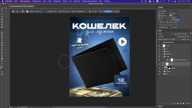
Task: Select the Eyedropper tool
Action: pyautogui.click(x=2, y=25)
